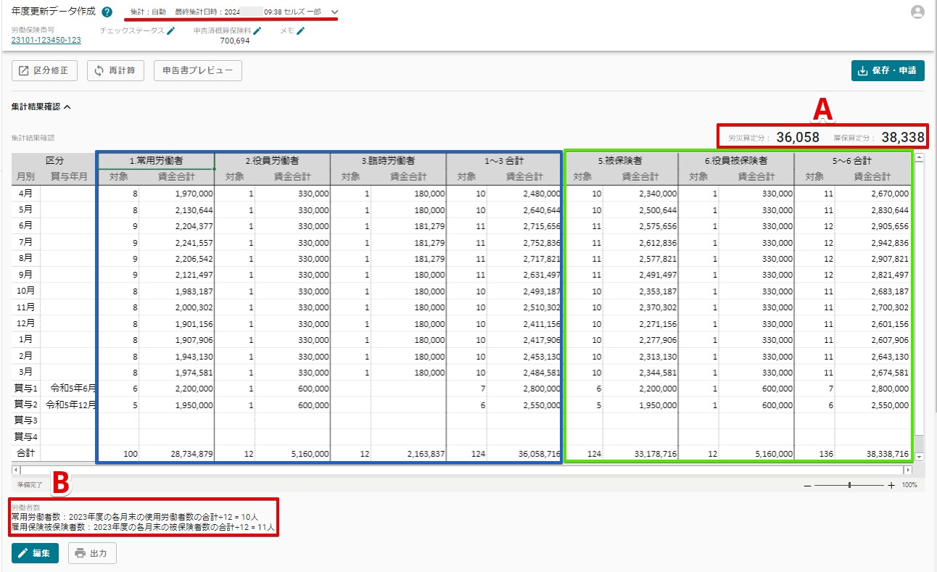Click the 編集 button

[35, 553]
